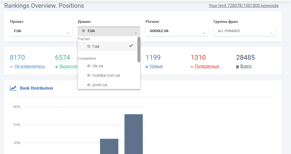Viewport: 291px width, 154px height.
Task: Click the Регион field label
Action: (152, 22)
